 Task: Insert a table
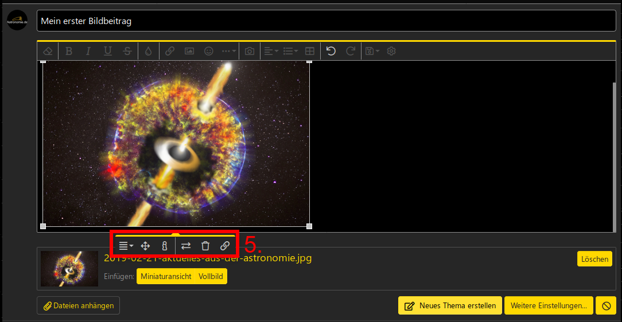310,51
